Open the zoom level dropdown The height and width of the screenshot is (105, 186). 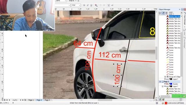65,1
